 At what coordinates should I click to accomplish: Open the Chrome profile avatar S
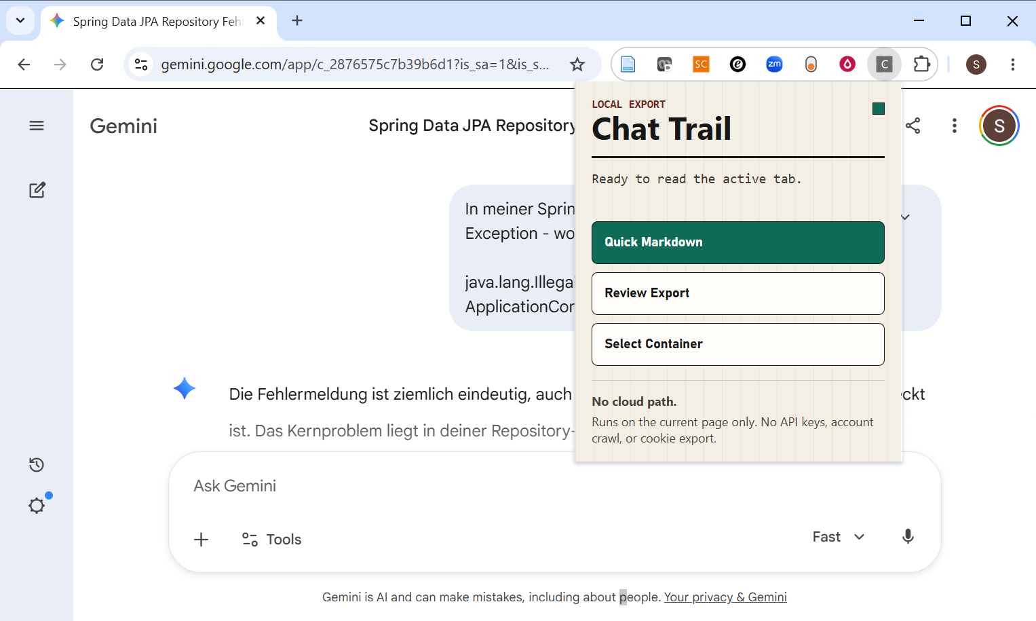pyautogui.click(x=976, y=64)
